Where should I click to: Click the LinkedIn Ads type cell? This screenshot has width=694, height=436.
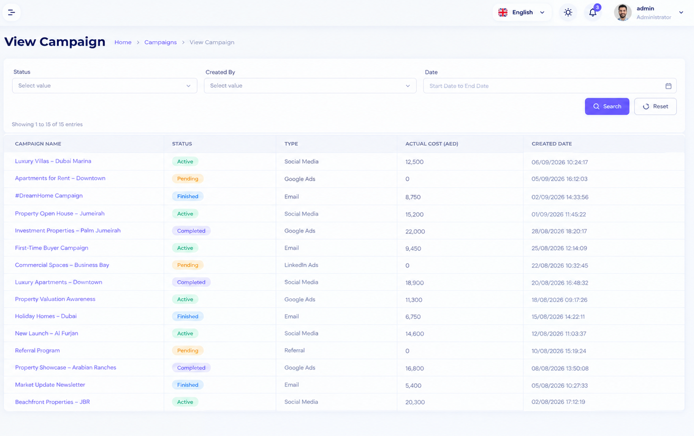[301, 265]
